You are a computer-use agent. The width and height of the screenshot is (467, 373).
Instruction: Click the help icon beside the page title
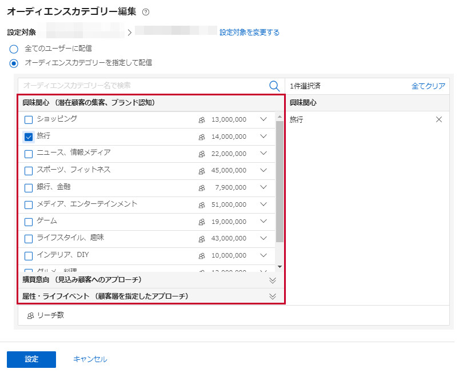pos(146,13)
